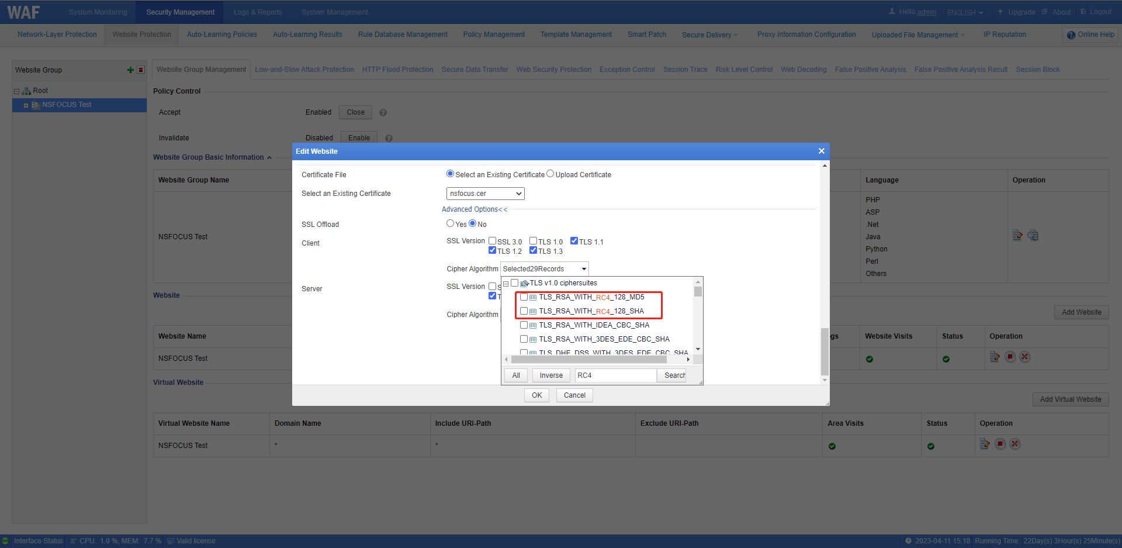Click the edit icon in the NSFOCUS Test website row

click(x=995, y=357)
